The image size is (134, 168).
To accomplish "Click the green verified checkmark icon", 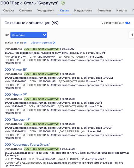I will 63,3.
